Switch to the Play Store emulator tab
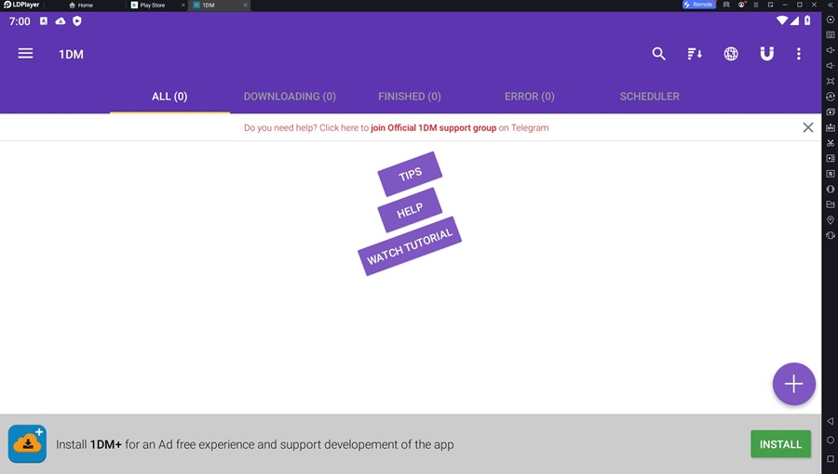 click(x=152, y=5)
